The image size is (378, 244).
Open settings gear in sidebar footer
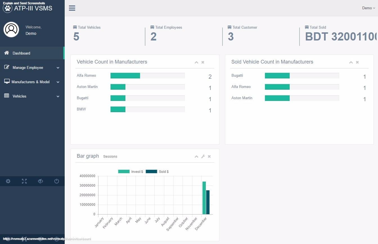pos(8,181)
